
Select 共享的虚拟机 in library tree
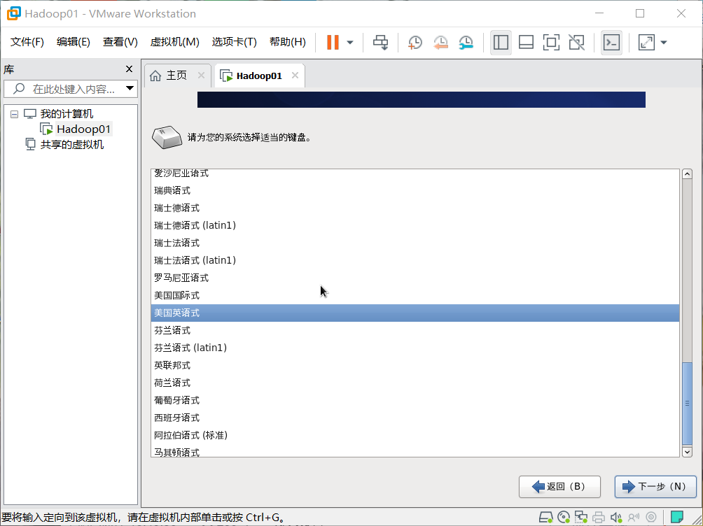pyautogui.click(x=71, y=145)
